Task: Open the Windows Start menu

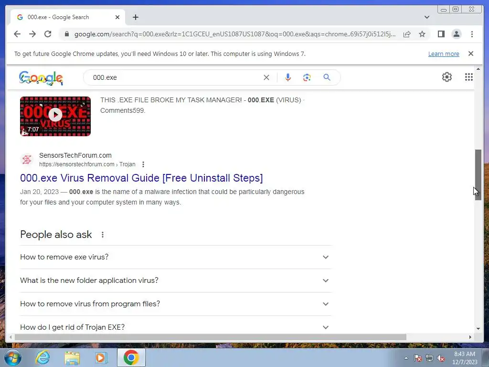Action: click(x=13, y=357)
